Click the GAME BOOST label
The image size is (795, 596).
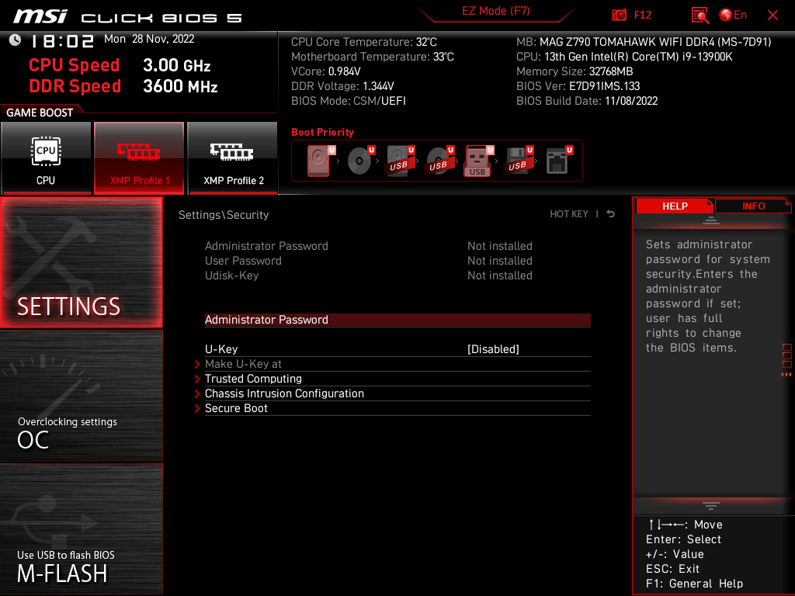(40, 113)
